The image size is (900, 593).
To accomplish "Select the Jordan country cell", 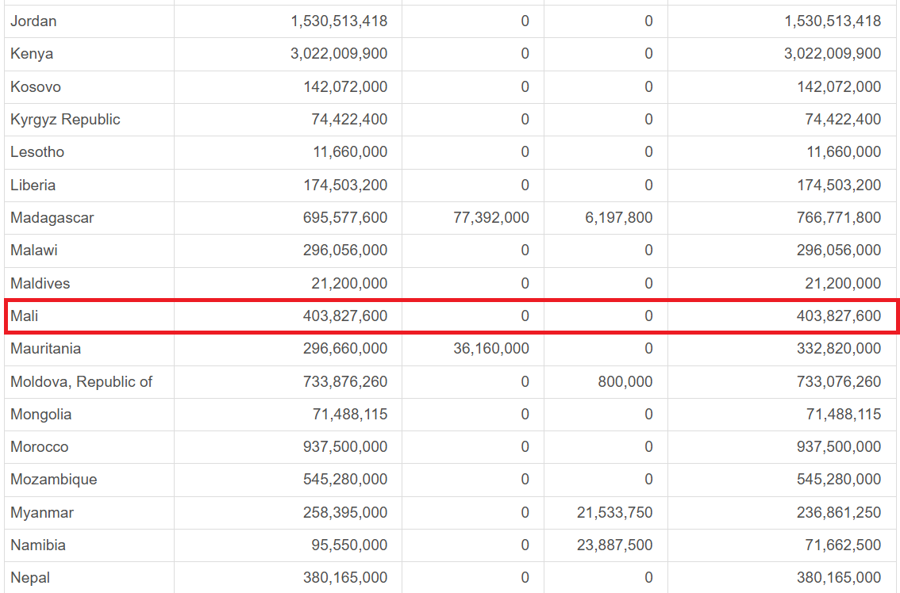I will pos(89,21).
